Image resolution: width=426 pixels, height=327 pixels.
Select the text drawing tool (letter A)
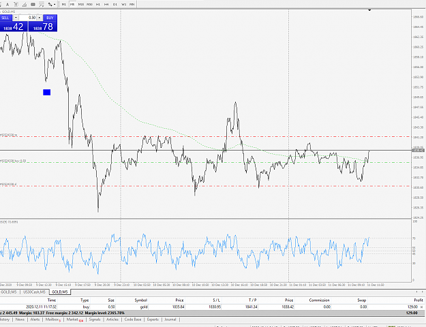7,4
